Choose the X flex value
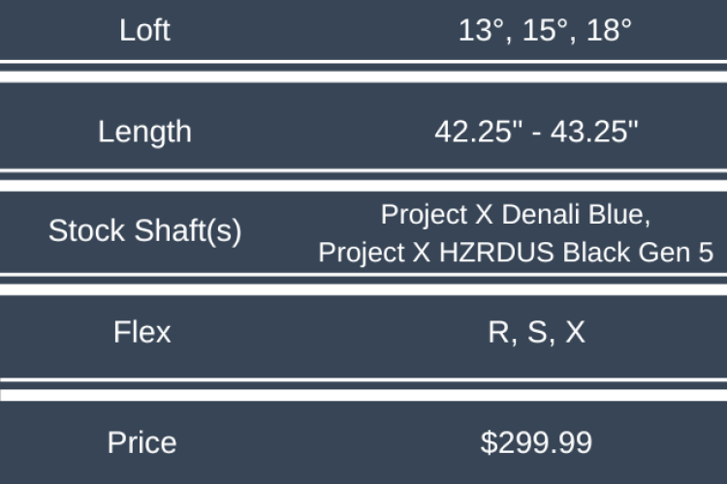 click(575, 333)
